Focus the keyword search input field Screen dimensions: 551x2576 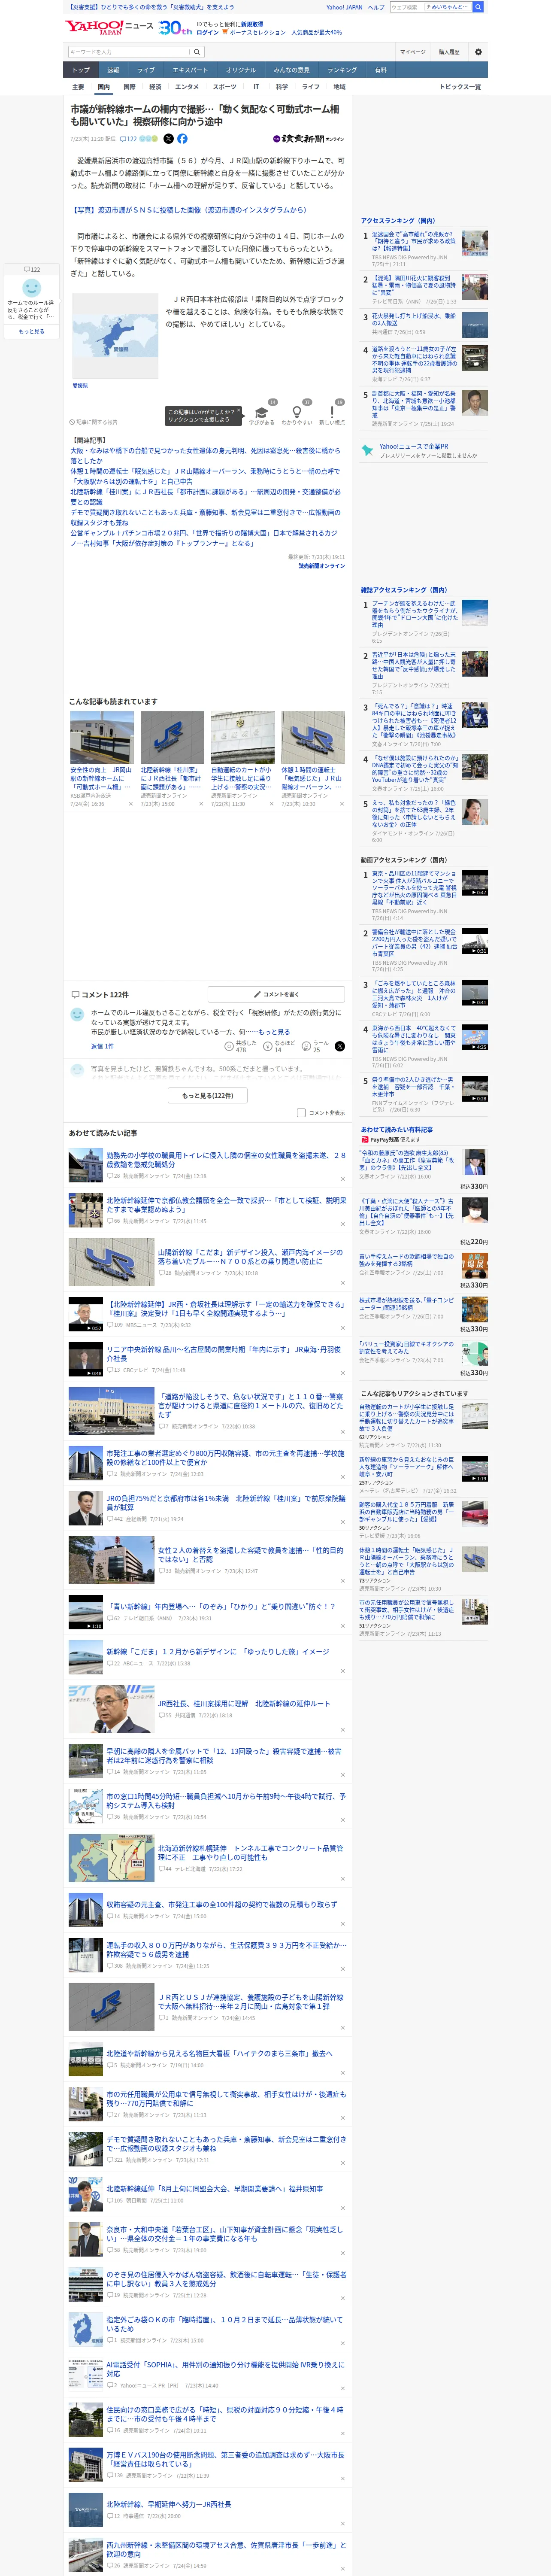[129, 52]
